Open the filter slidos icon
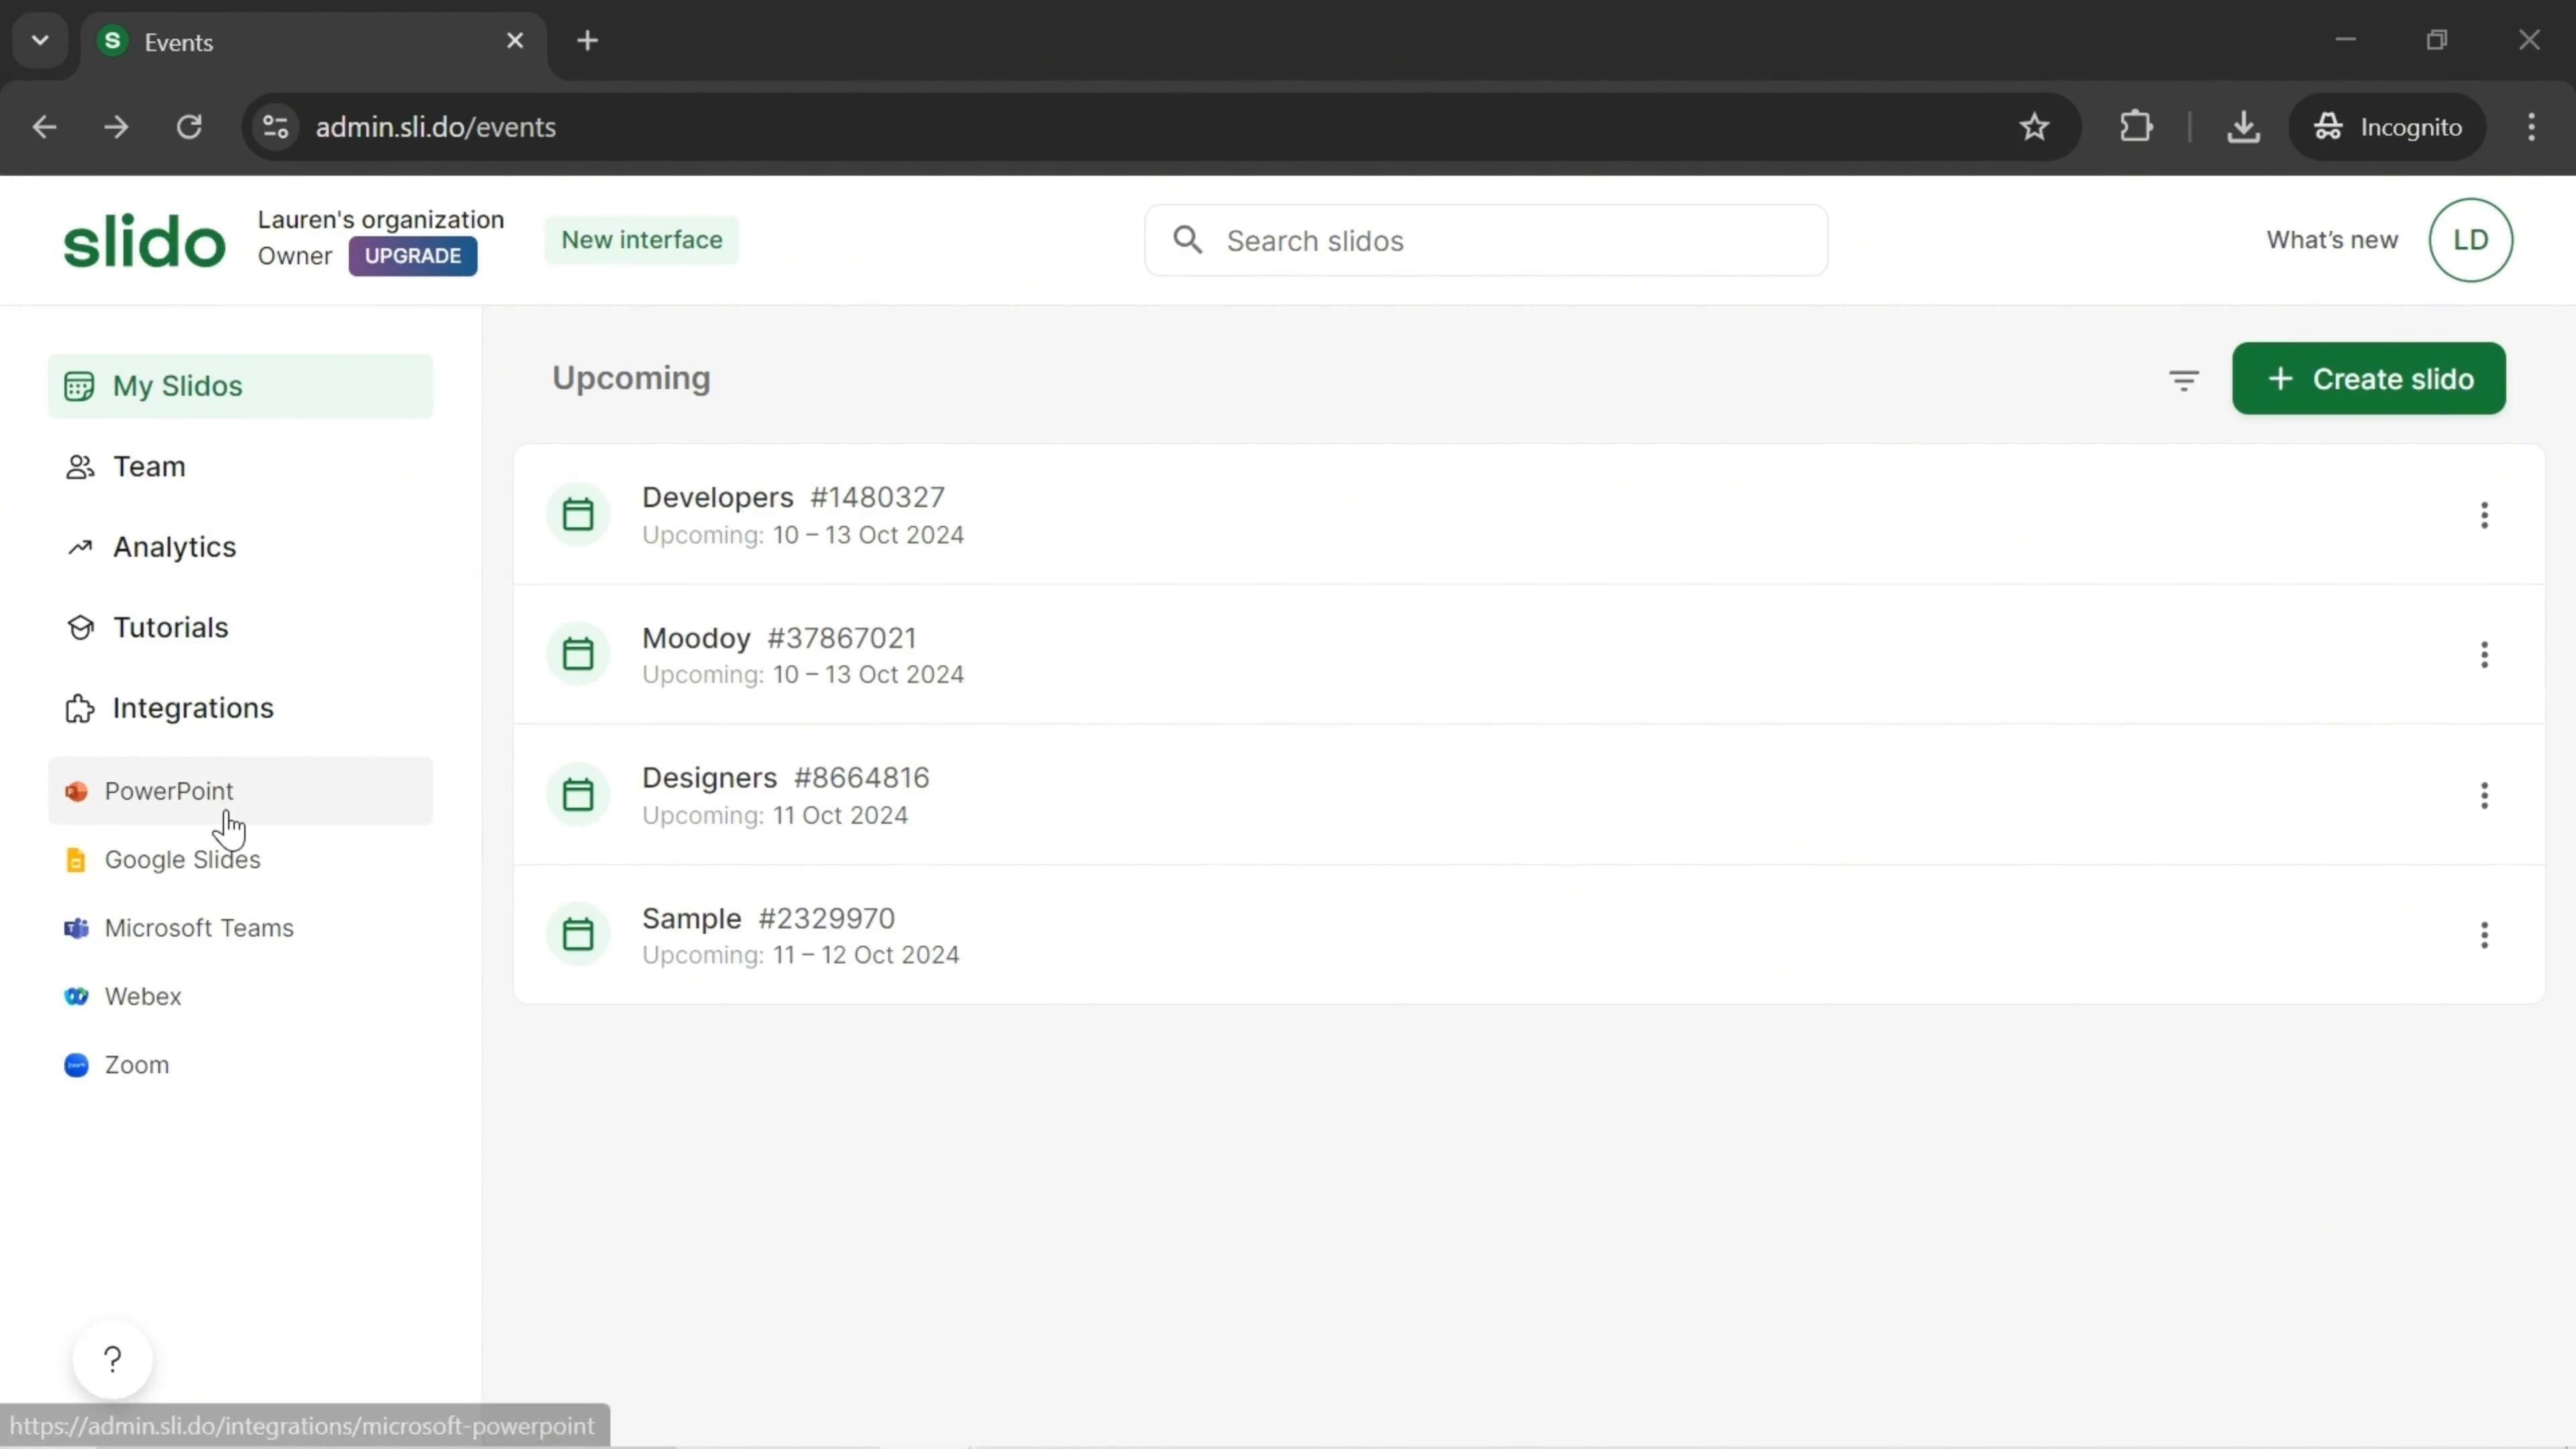This screenshot has height=1449, width=2576. point(2183,380)
